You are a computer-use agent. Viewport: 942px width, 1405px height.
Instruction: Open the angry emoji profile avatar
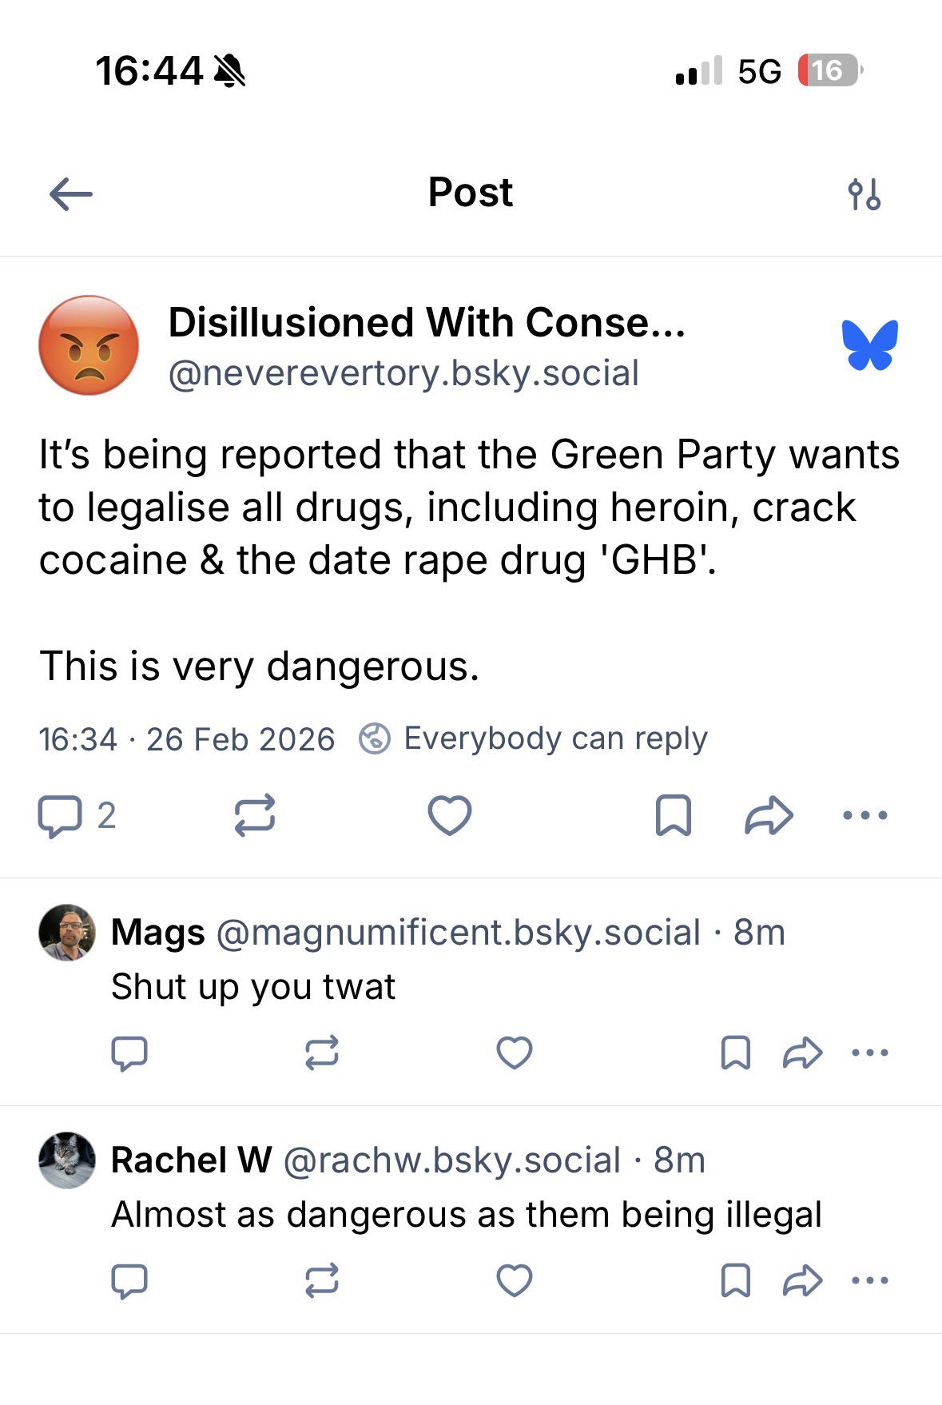pos(89,345)
